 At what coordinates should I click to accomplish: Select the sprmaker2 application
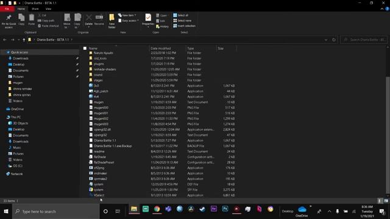coord(101,179)
